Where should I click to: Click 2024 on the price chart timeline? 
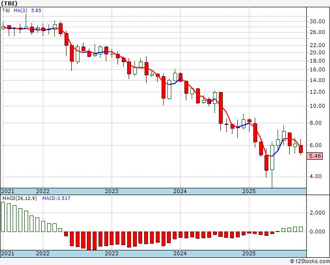coord(180,191)
